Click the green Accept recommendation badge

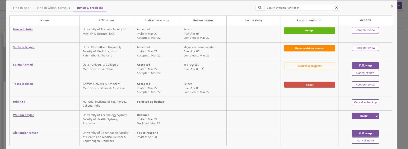click(310, 31)
